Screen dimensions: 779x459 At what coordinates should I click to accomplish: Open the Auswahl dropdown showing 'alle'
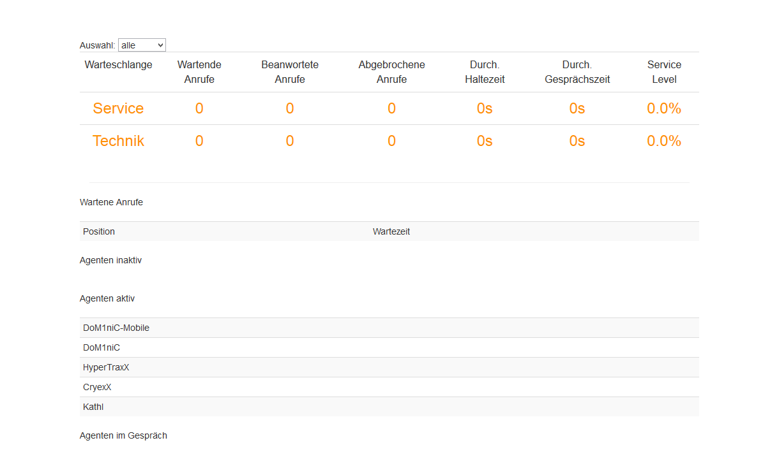pos(142,45)
